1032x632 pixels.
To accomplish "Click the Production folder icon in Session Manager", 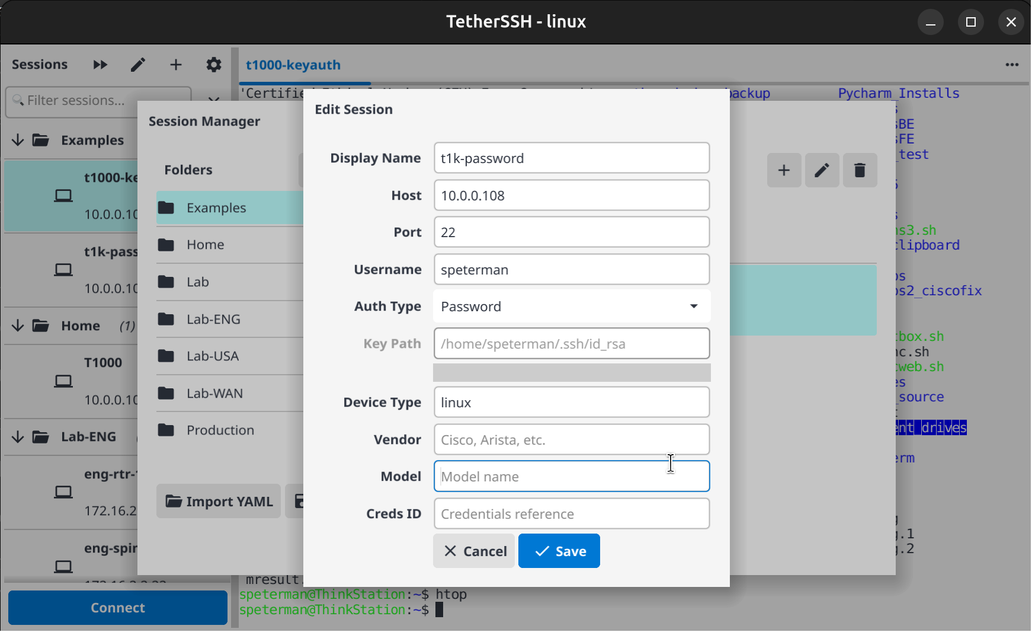I will [x=166, y=430].
